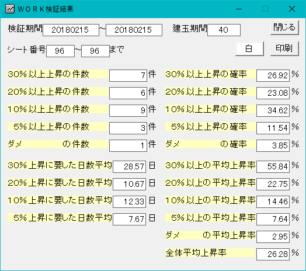The width and height of the screenshot is (306, 271).
Task: Click the 20%以上上昇の件数 value 6
Action: tap(128, 93)
